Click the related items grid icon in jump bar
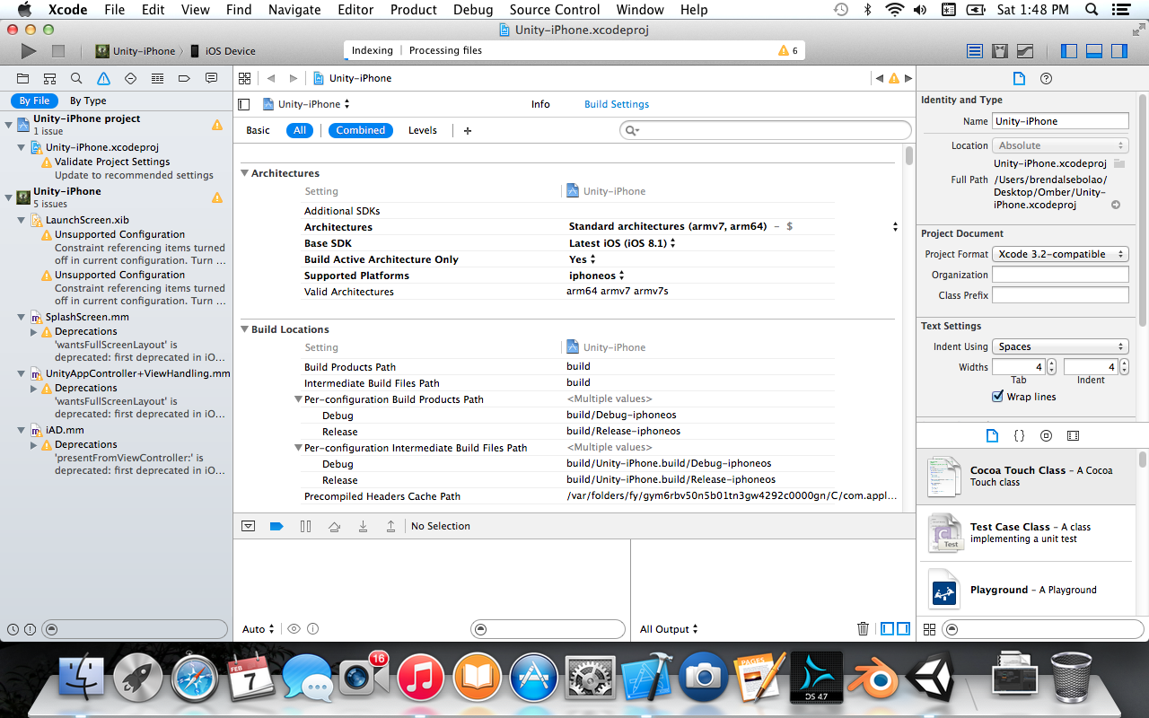1149x718 pixels. [x=244, y=78]
